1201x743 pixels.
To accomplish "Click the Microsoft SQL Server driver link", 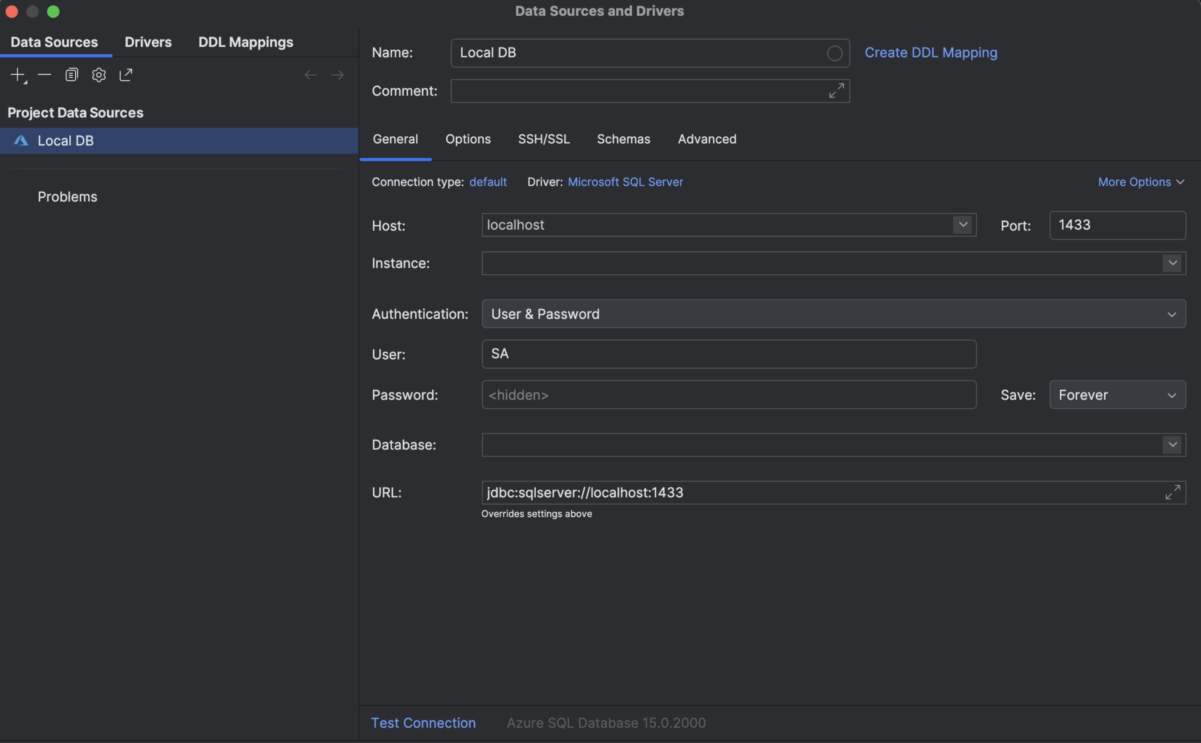I will click(x=625, y=182).
